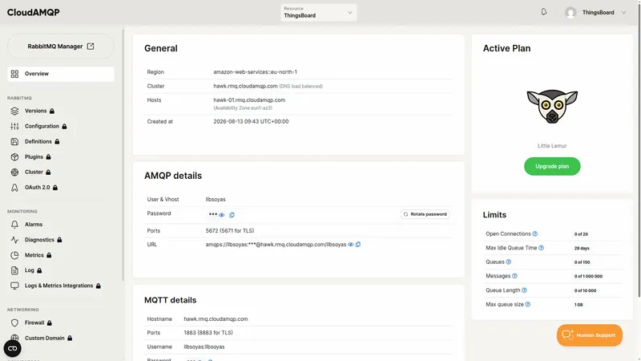Click the Created at timestamp
Screen dimensions: 641x361
click(251, 122)
